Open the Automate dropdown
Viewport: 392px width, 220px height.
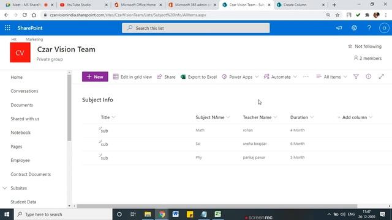pos(281,77)
